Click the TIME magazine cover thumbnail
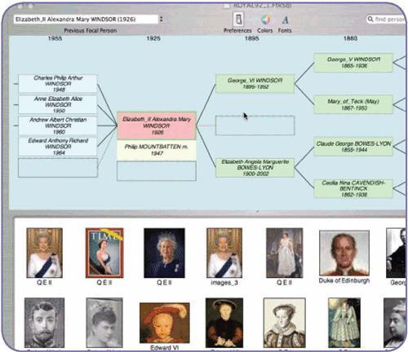The image size is (408, 352). pyautogui.click(x=104, y=253)
